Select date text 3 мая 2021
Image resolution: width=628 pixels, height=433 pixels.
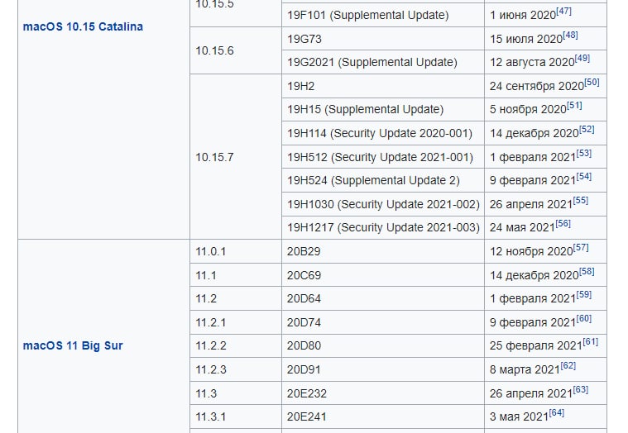point(519,417)
